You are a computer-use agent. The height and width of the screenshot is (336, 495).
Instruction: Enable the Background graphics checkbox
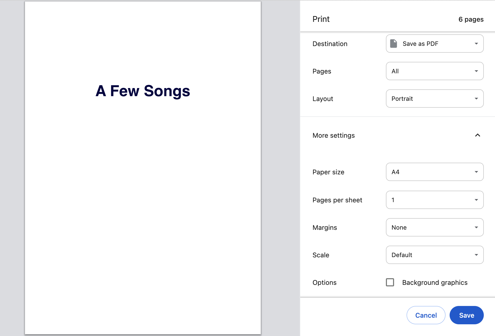(x=390, y=283)
